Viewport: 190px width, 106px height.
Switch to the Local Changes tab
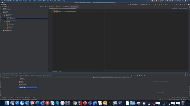point(14,73)
